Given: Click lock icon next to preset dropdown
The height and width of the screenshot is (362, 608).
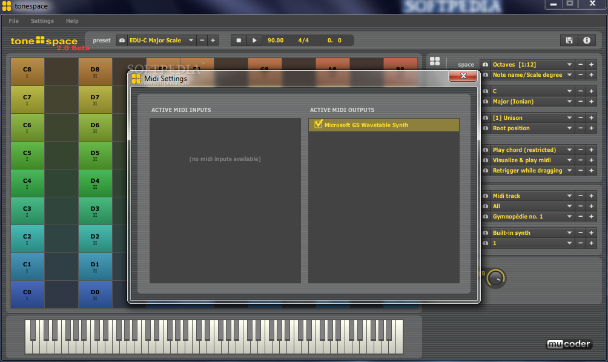Looking at the screenshot, I should 122,41.
